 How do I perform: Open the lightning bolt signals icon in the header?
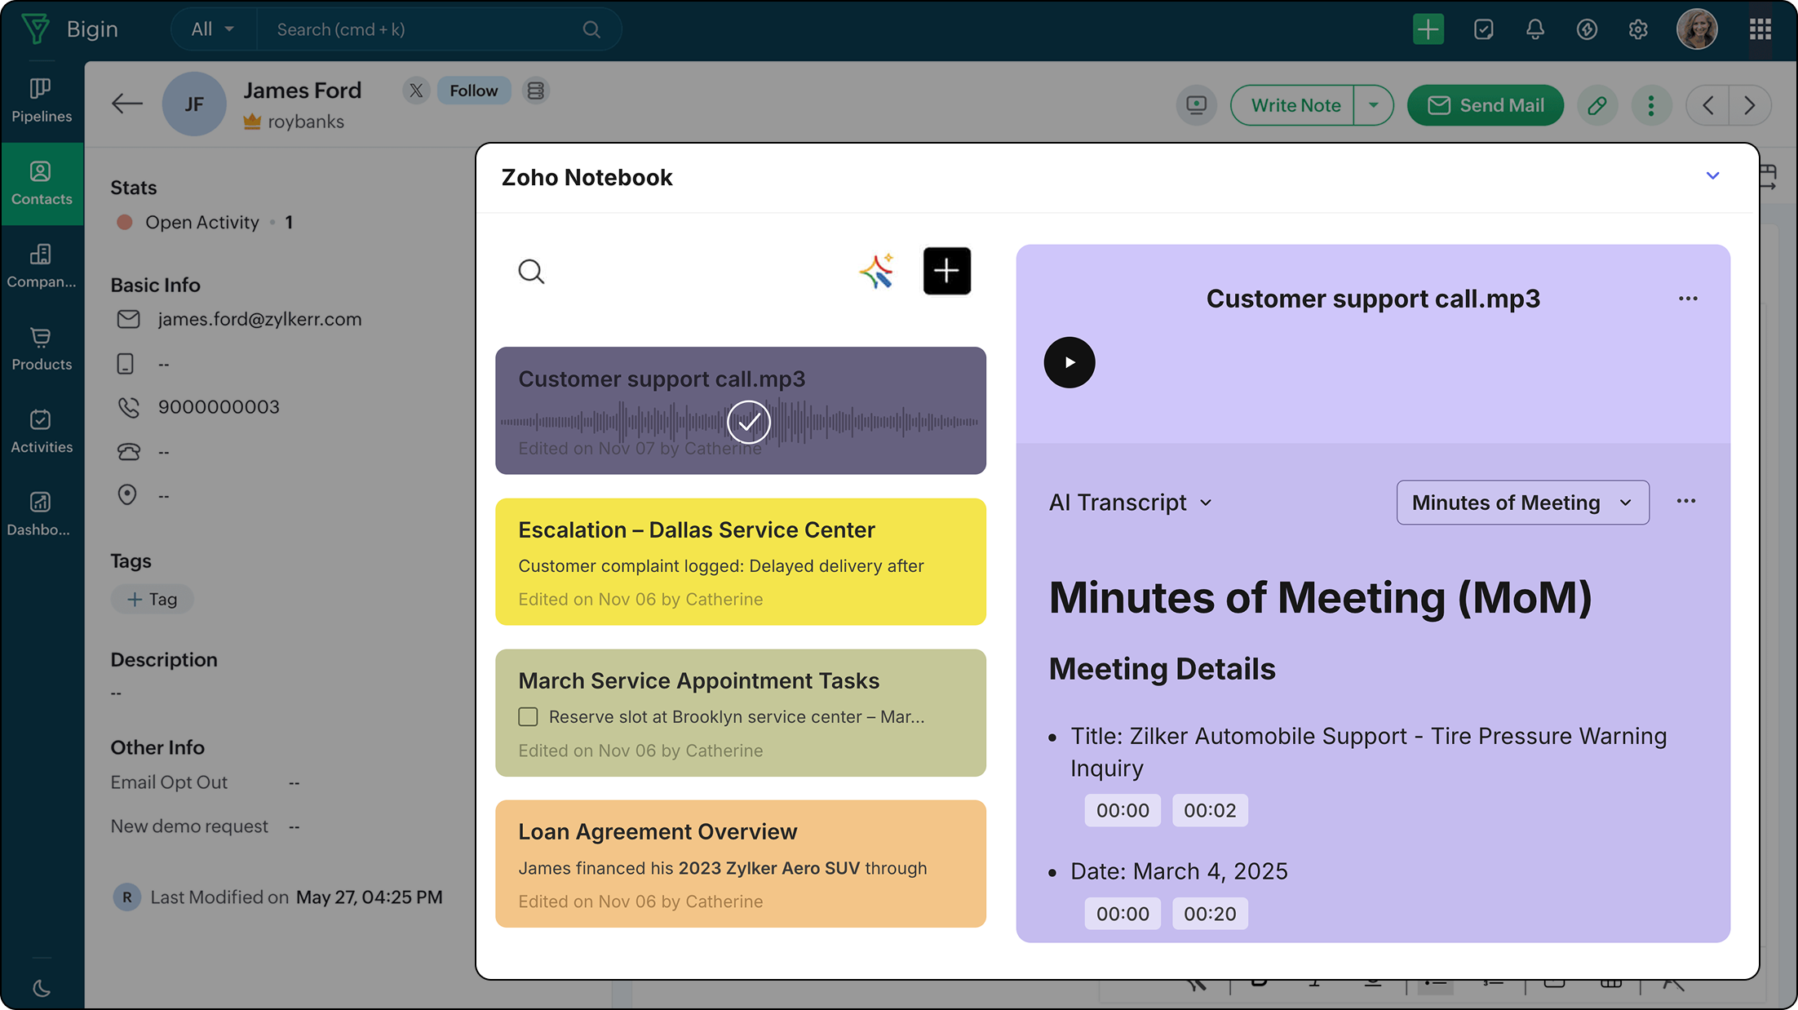click(1587, 29)
